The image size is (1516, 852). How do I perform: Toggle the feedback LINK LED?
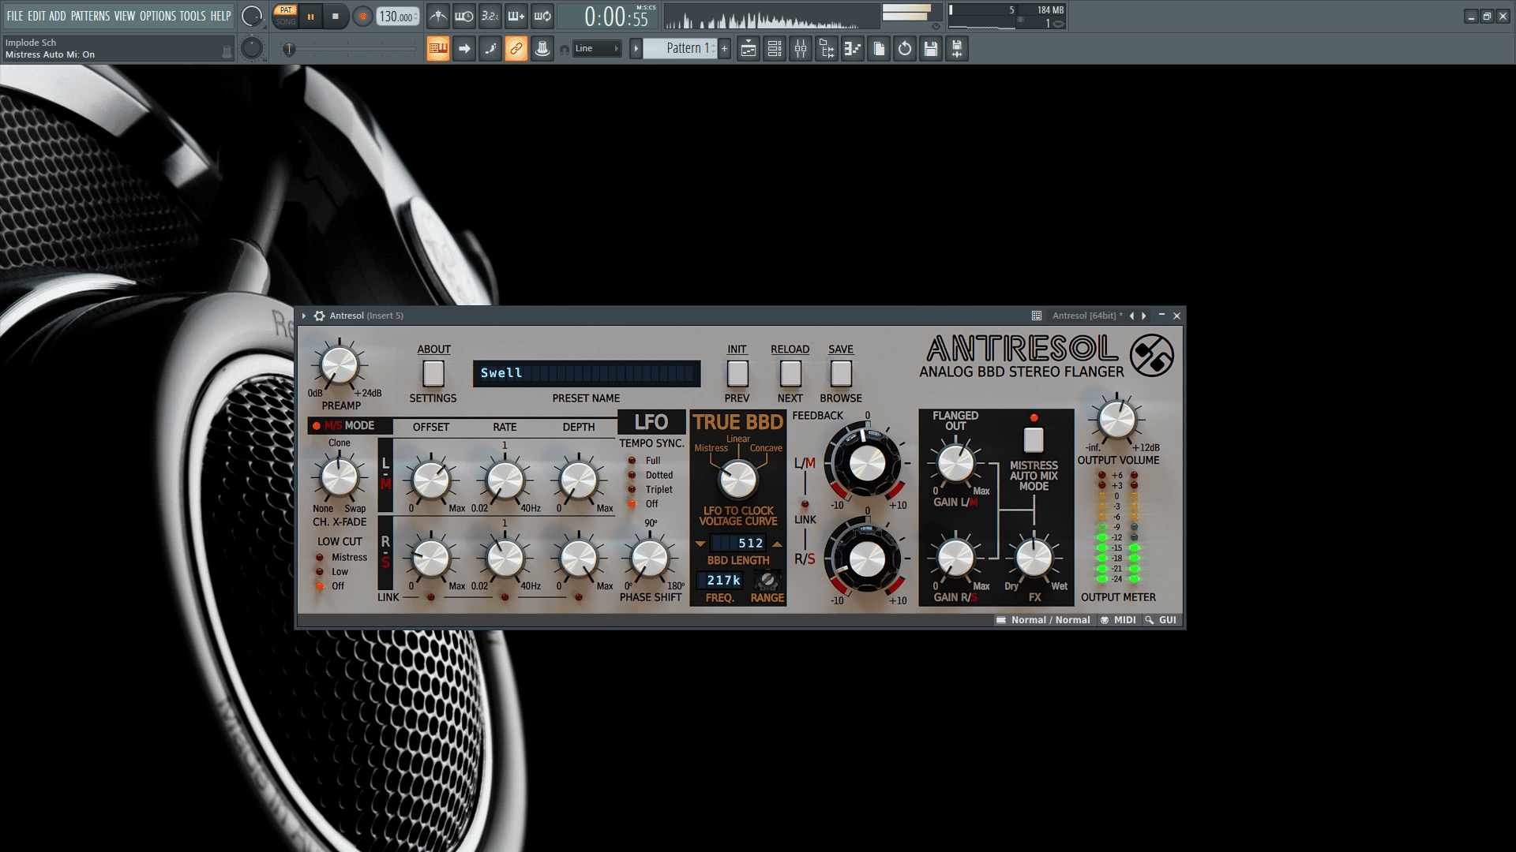(x=805, y=504)
